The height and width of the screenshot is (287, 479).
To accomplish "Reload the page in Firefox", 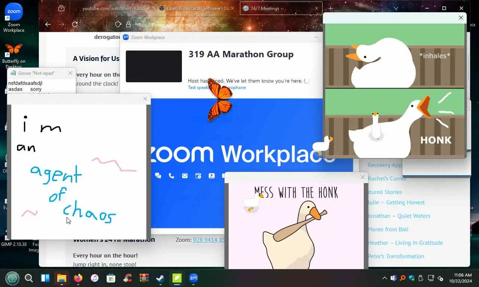I will click(75, 24).
